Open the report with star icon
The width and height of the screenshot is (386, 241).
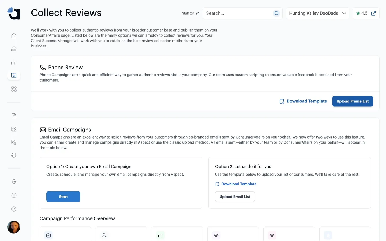coord(14,142)
